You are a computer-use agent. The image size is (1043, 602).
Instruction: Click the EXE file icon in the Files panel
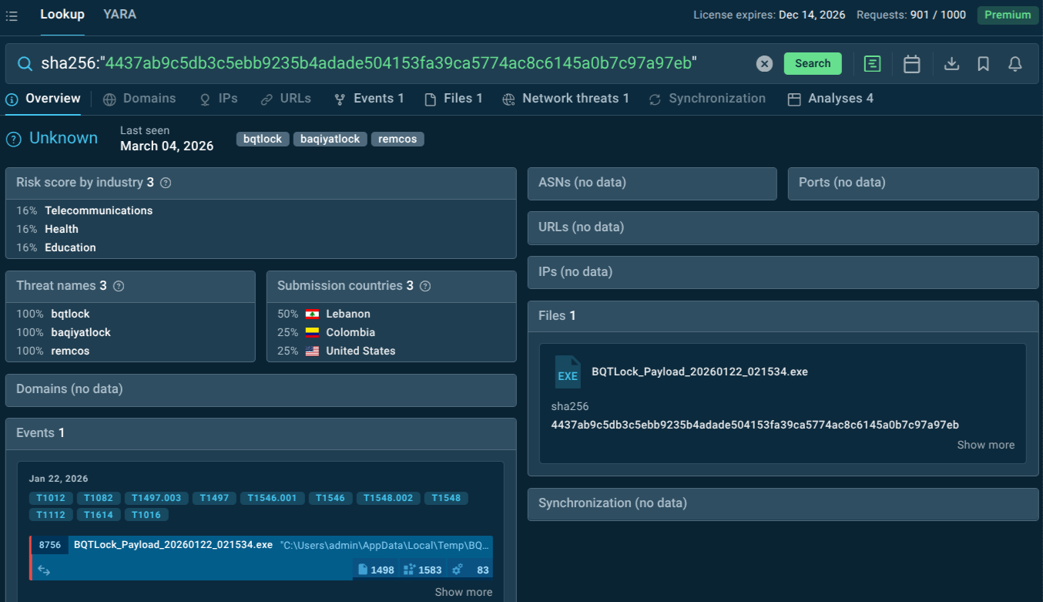[x=567, y=372]
